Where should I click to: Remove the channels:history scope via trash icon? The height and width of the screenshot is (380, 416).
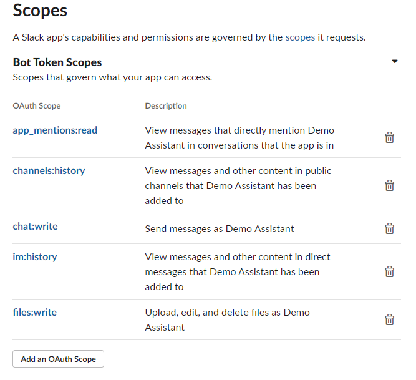point(389,185)
